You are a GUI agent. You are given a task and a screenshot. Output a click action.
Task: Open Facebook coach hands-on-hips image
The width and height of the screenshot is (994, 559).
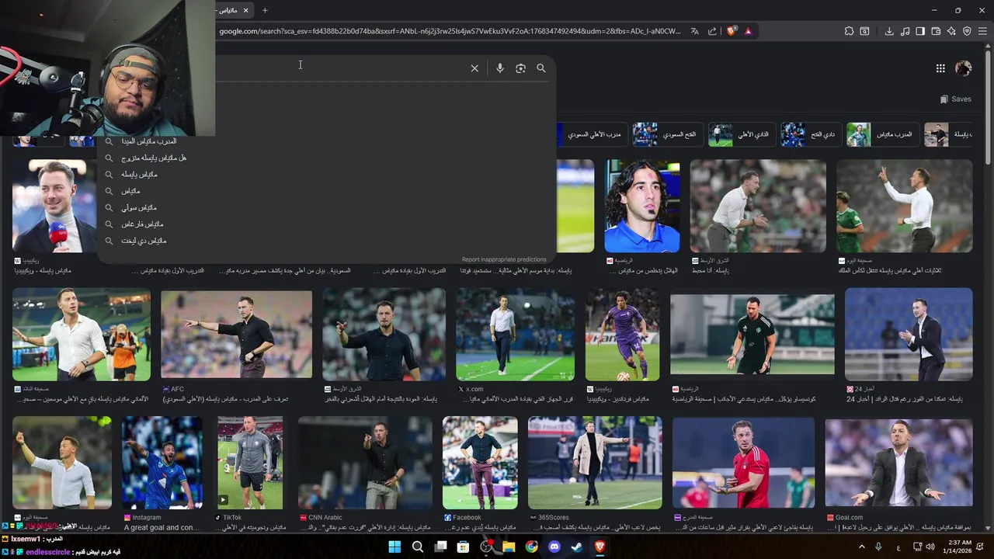click(x=480, y=463)
